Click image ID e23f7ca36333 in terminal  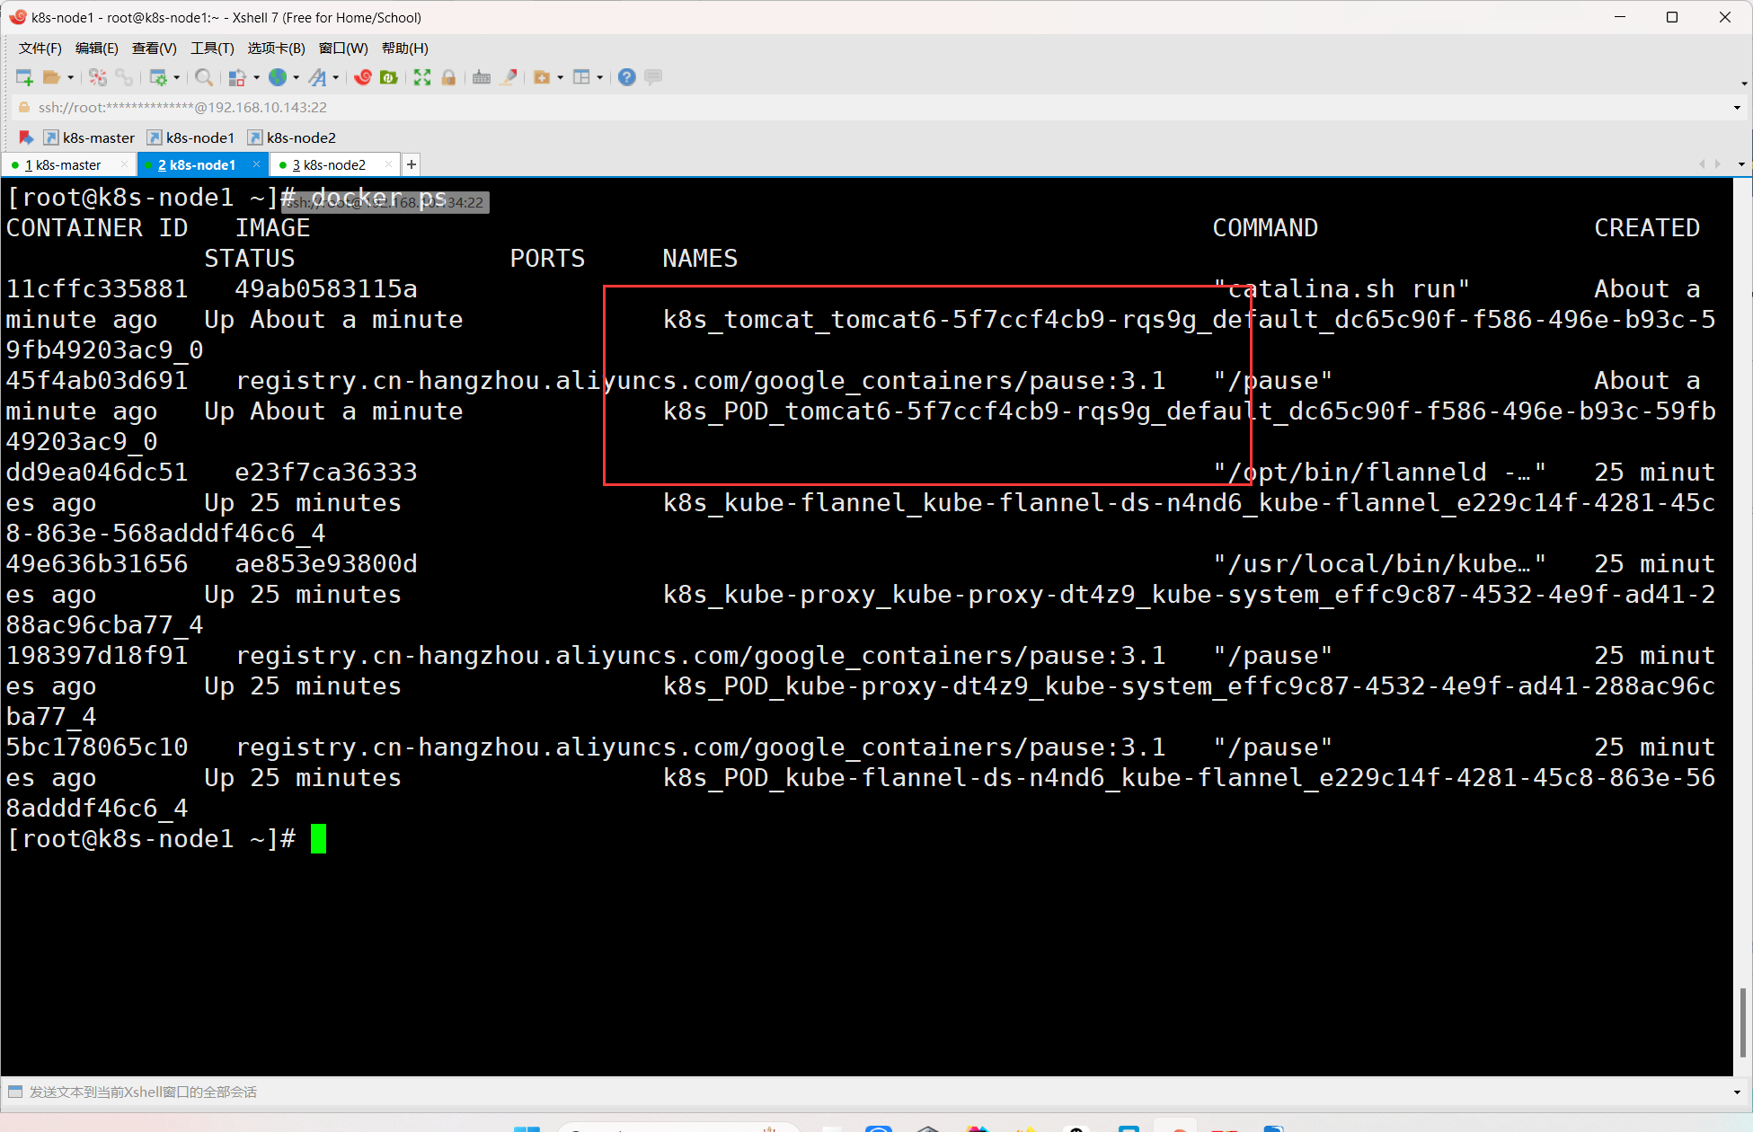(x=326, y=473)
